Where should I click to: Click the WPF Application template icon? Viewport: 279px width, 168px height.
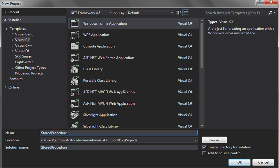click(x=74, y=35)
